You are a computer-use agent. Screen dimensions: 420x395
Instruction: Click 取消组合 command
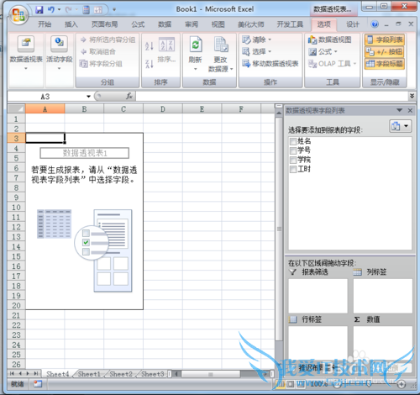pos(98,51)
